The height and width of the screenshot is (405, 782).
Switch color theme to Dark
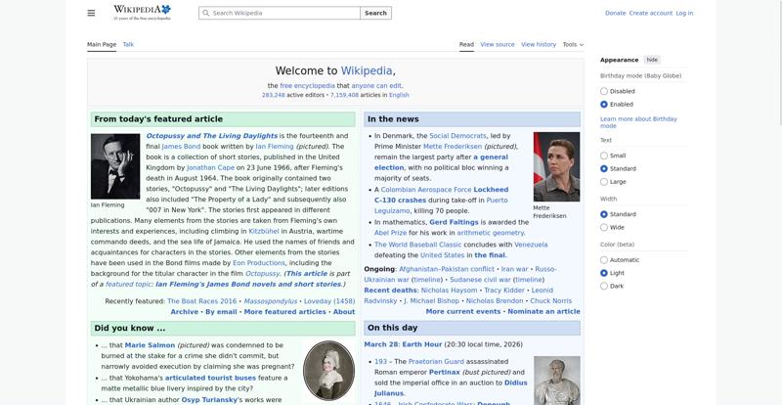[x=604, y=286]
